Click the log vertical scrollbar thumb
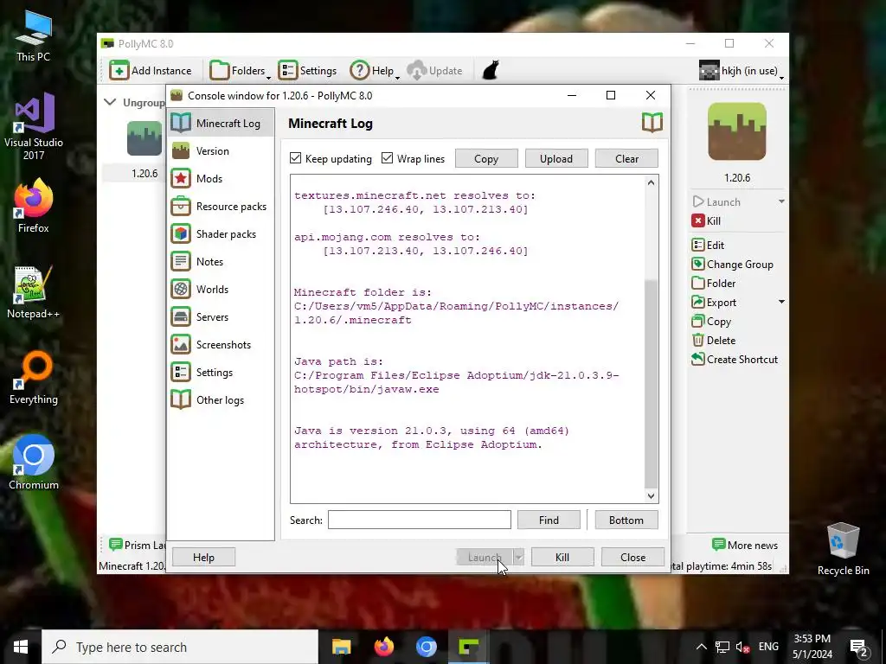Viewport: 886px width, 664px height. [651, 384]
